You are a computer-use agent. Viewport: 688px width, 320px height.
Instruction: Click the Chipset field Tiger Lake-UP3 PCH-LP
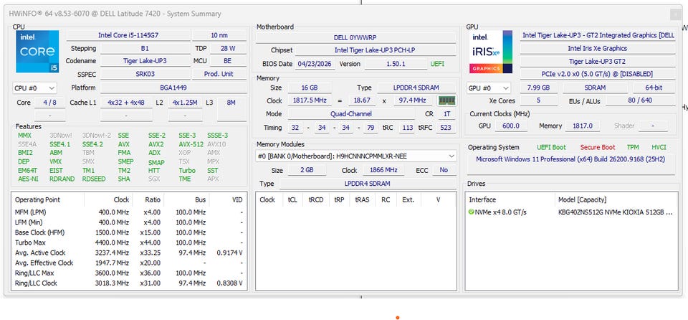[x=375, y=50]
